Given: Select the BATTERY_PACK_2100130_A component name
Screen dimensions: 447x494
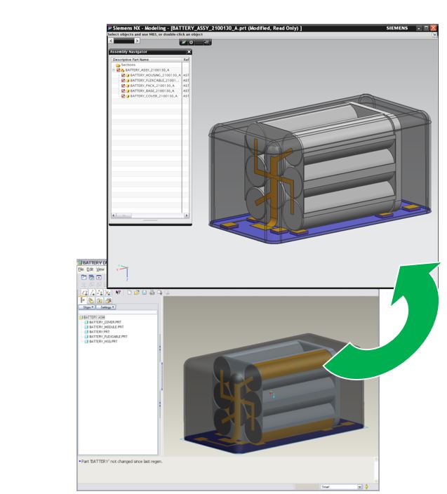Looking at the screenshot, I should [x=152, y=86].
